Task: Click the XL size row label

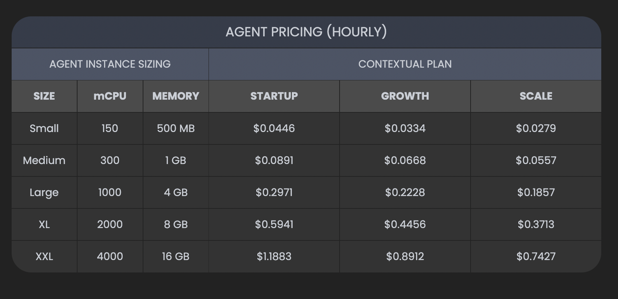Action: (x=44, y=224)
